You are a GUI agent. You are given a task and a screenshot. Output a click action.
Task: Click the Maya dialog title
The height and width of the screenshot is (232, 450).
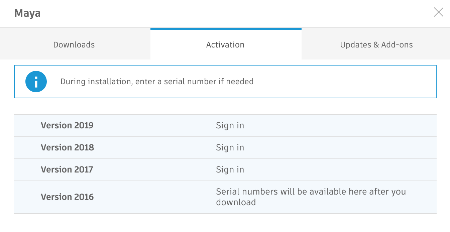pos(27,13)
